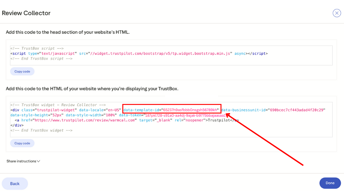Close the Review Collector dialog
Viewport: 344px width, 195px height.
[x=337, y=13]
